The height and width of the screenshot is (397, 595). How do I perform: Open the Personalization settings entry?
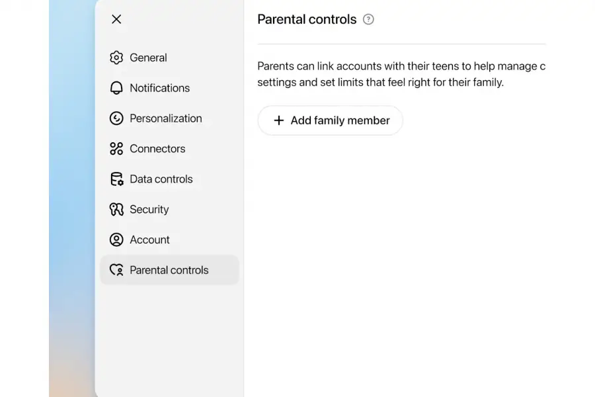tap(166, 118)
